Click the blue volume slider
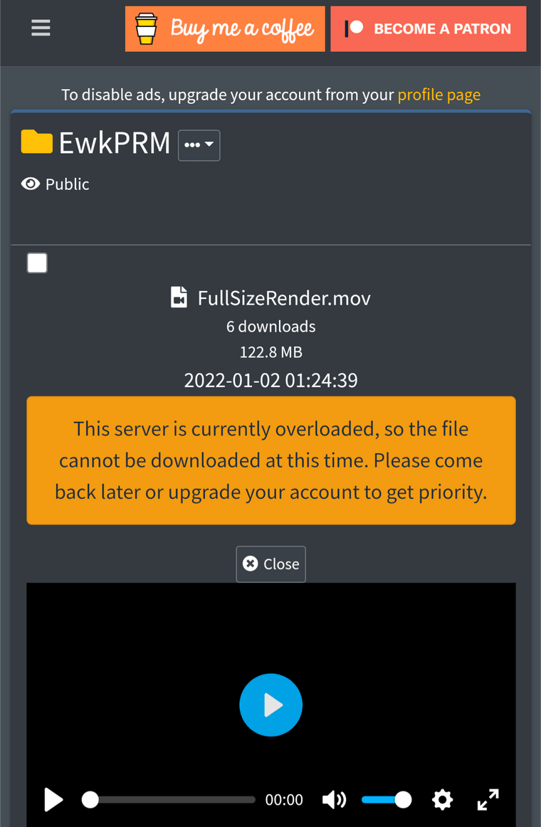The image size is (541, 827). [x=386, y=799]
